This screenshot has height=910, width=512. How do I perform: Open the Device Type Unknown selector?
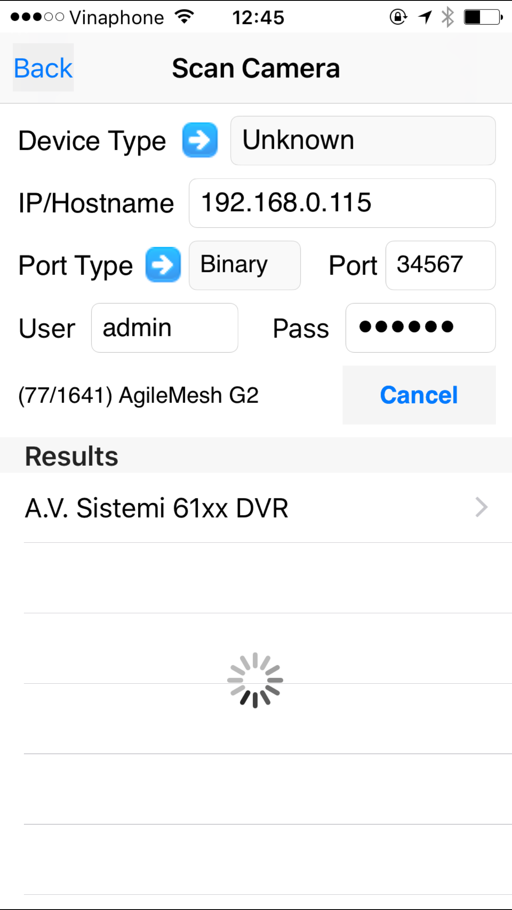pyautogui.click(x=363, y=141)
